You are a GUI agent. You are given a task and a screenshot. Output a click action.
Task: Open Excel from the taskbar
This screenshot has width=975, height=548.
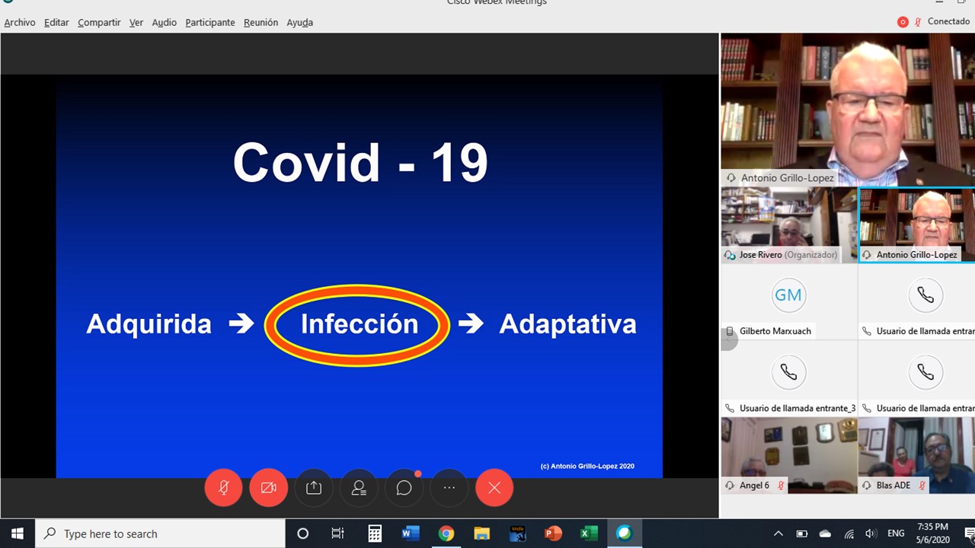(589, 534)
